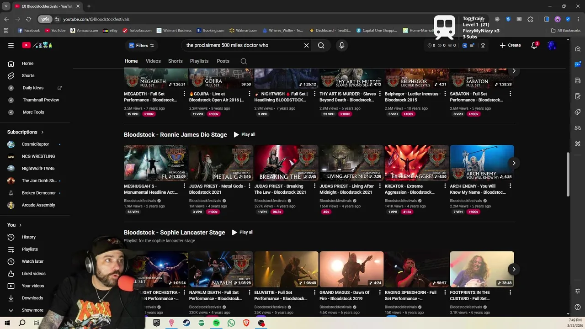Open Brave browser from taskbar
The width and height of the screenshot is (585, 329).
coord(246,323)
